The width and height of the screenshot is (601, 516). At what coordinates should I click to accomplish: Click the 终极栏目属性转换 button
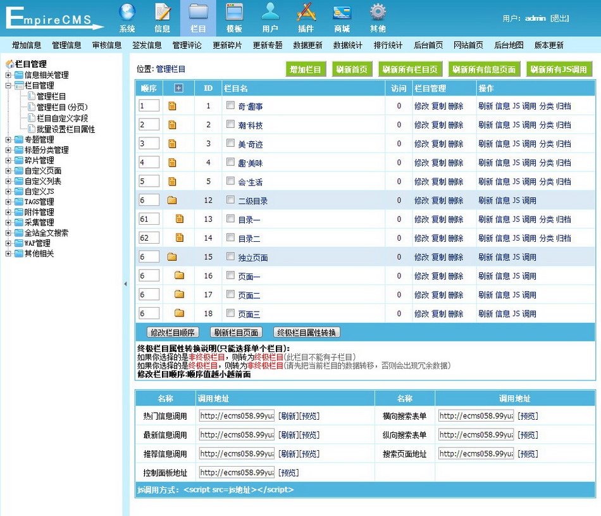point(307,332)
